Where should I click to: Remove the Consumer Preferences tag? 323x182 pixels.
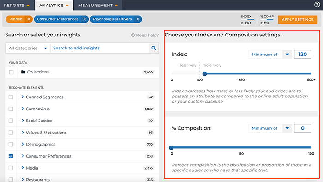84,19
